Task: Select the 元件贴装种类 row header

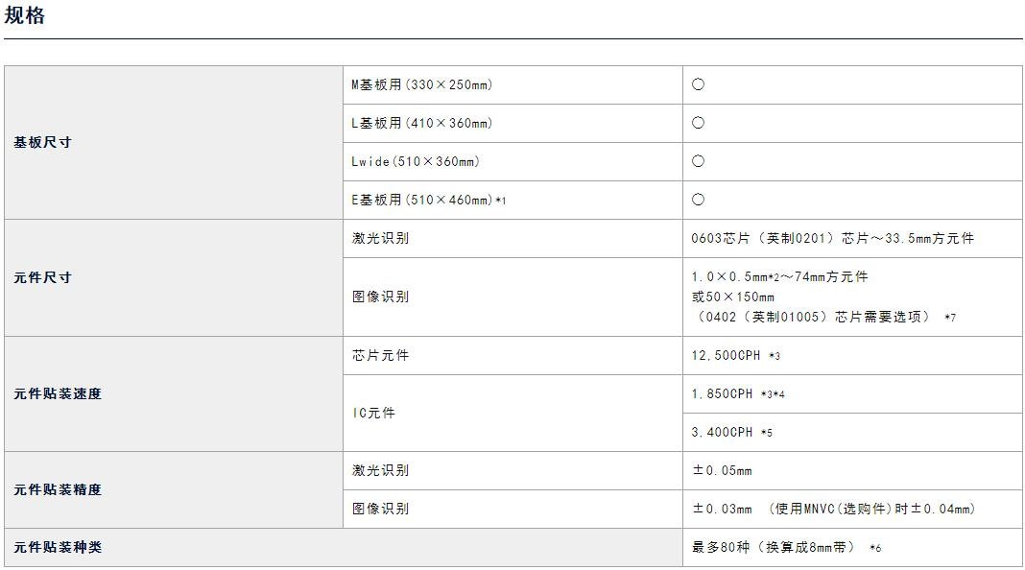Action: coord(57,547)
